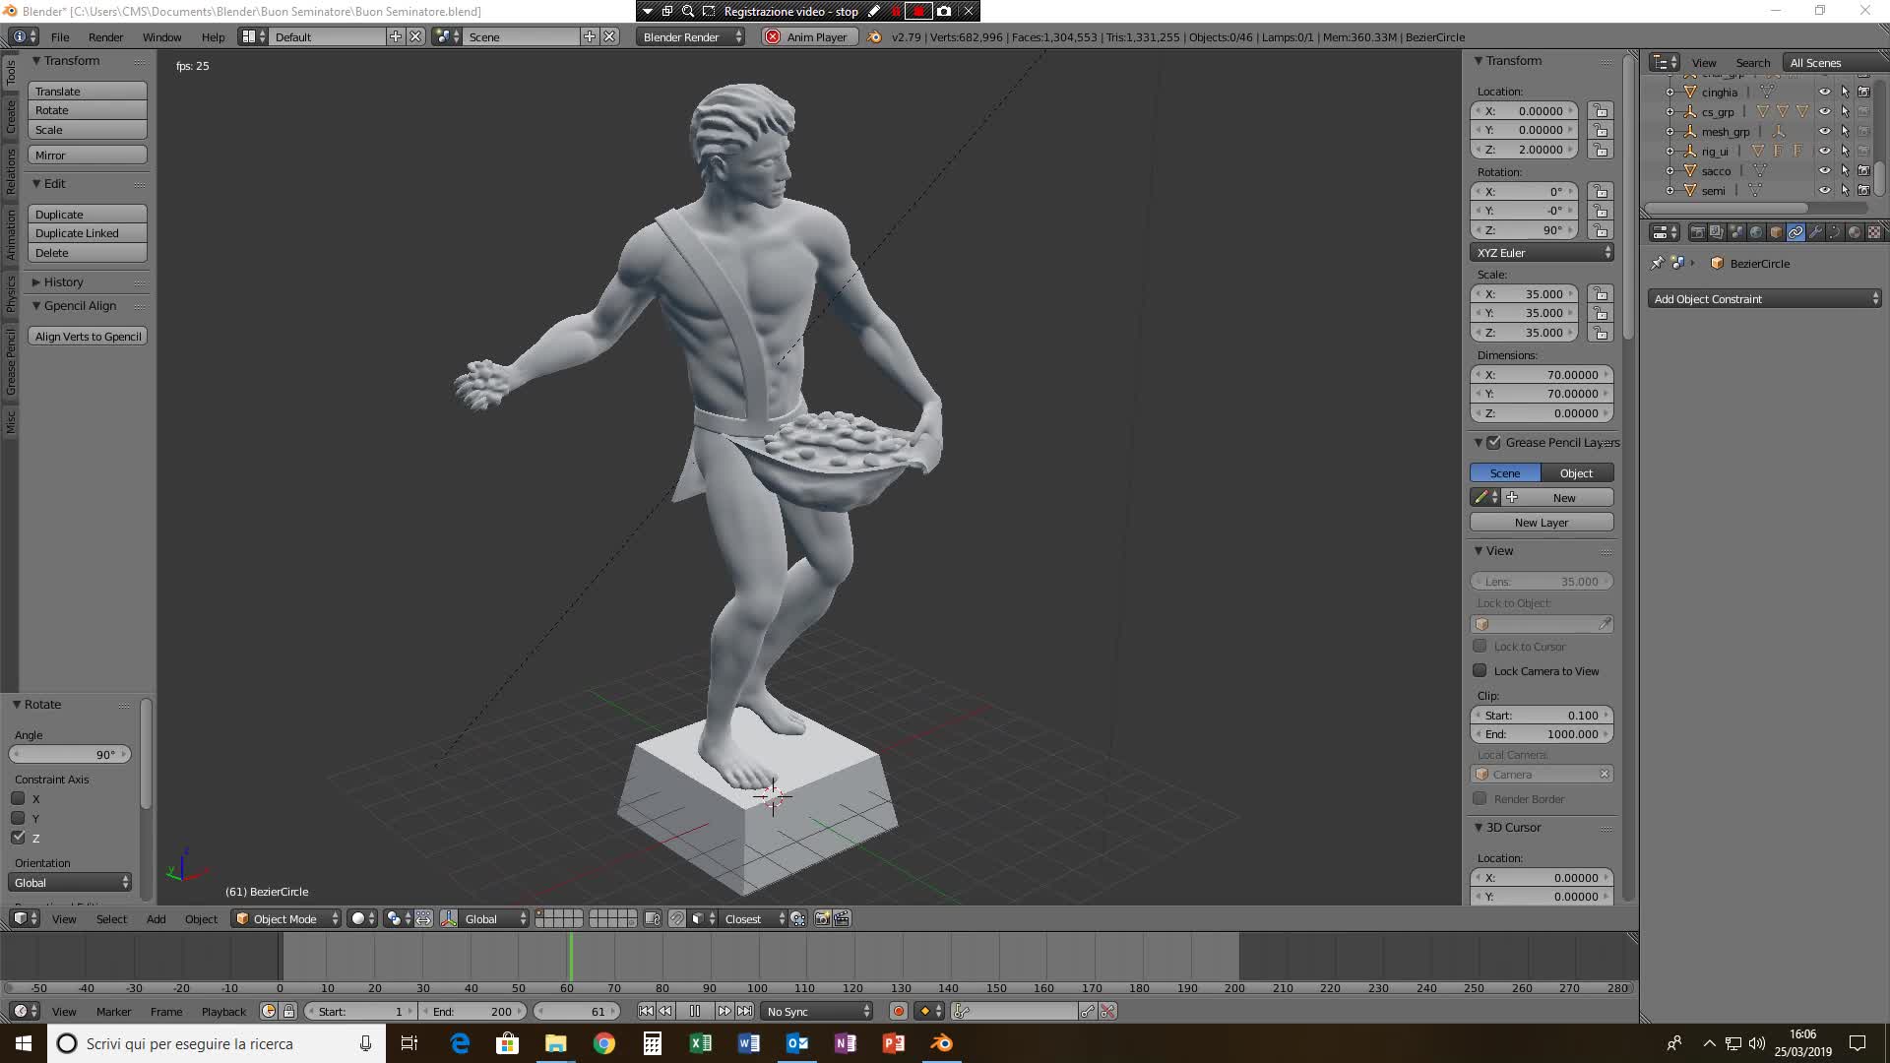Screen dimensions: 1890x1063
Task: Enable Y constraint axis checkbox
Action: click(18, 818)
